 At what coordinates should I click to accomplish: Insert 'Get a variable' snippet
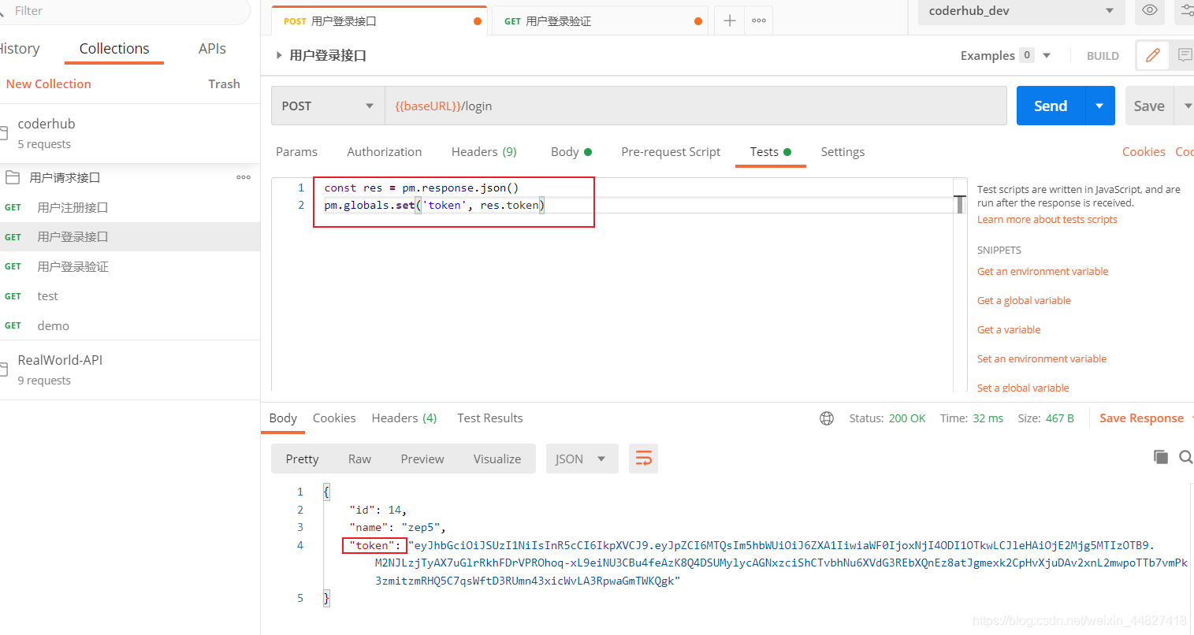point(1009,330)
